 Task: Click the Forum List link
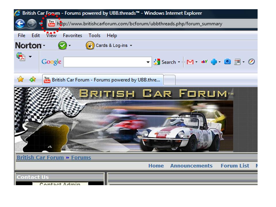[x=235, y=166]
